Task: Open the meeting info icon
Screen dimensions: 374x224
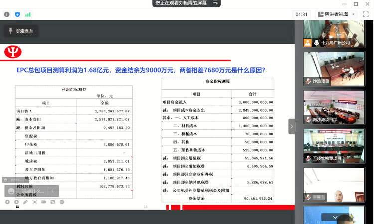Action: pos(7,14)
